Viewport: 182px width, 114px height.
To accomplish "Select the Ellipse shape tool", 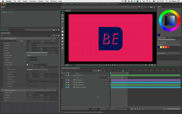I will click(63, 35).
